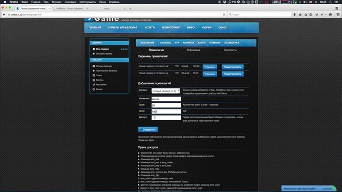Open Firefox downloads arrow icon

click(x=294, y=14)
